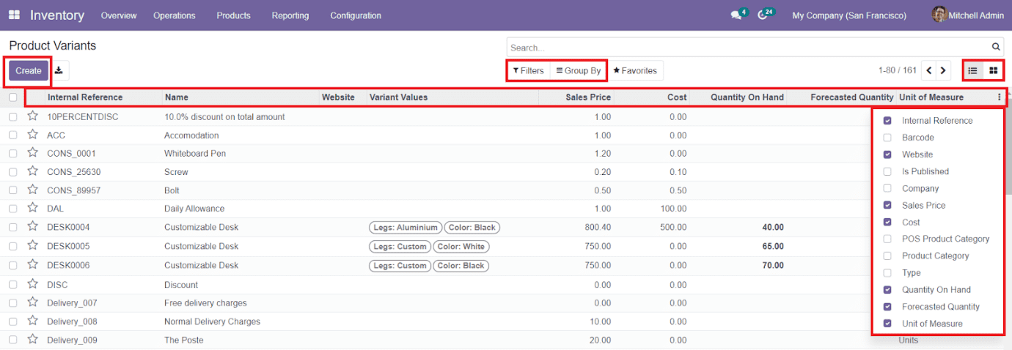Image resolution: width=1012 pixels, height=350 pixels.
Task: Star the Delivery_007 row
Action: (x=32, y=302)
